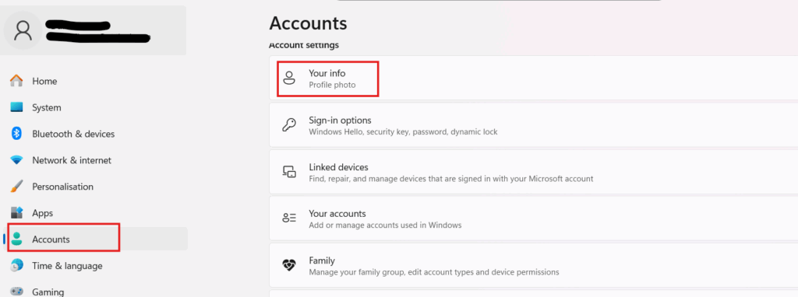Click "Find, repair, and manage devices" description
798x297 pixels.
click(x=451, y=179)
